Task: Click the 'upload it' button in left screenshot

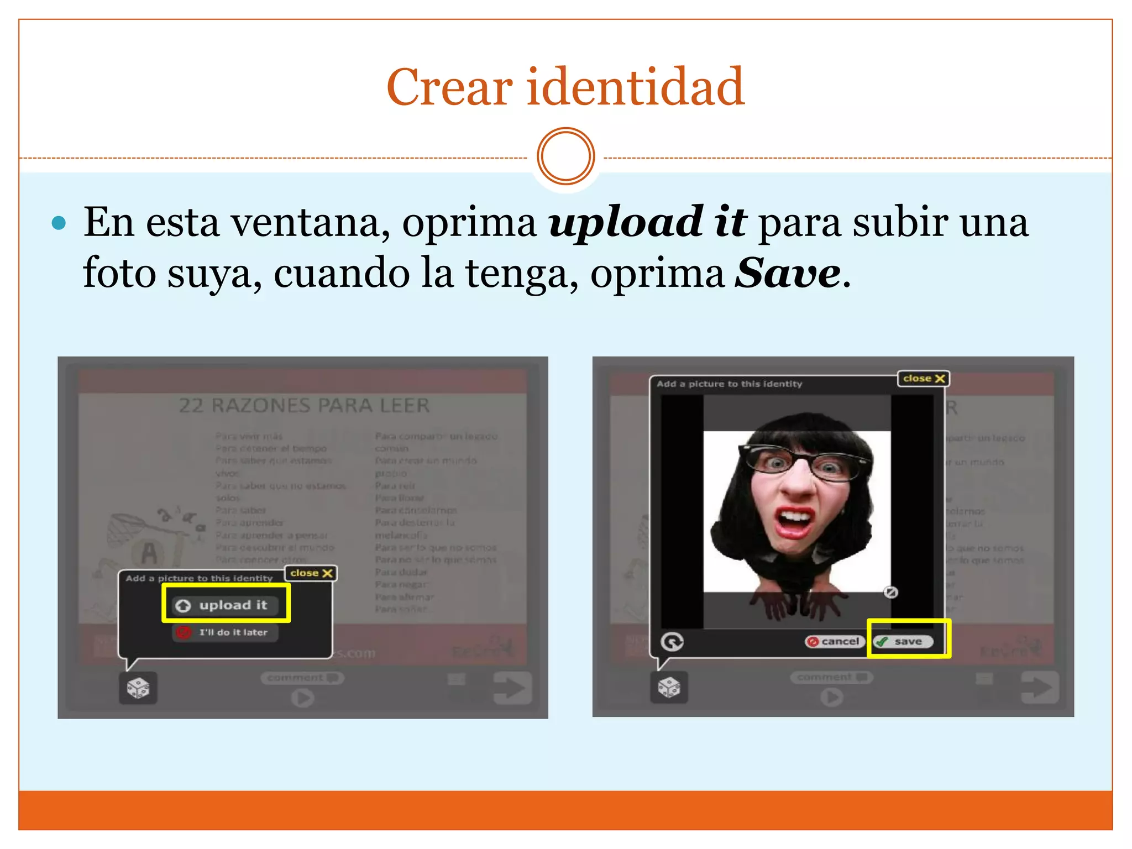Action: coord(226,605)
